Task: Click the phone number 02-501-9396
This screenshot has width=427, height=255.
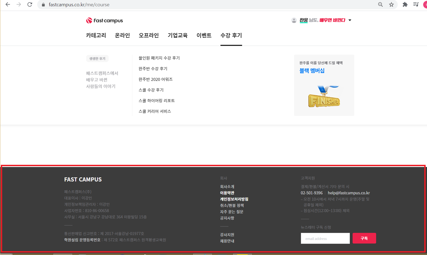Action: [x=312, y=193]
